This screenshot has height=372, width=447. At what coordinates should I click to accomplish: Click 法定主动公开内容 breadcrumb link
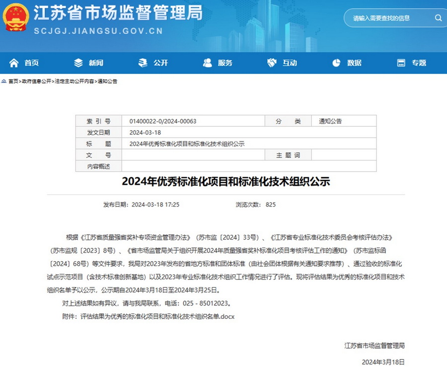click(x=74, y=81)
